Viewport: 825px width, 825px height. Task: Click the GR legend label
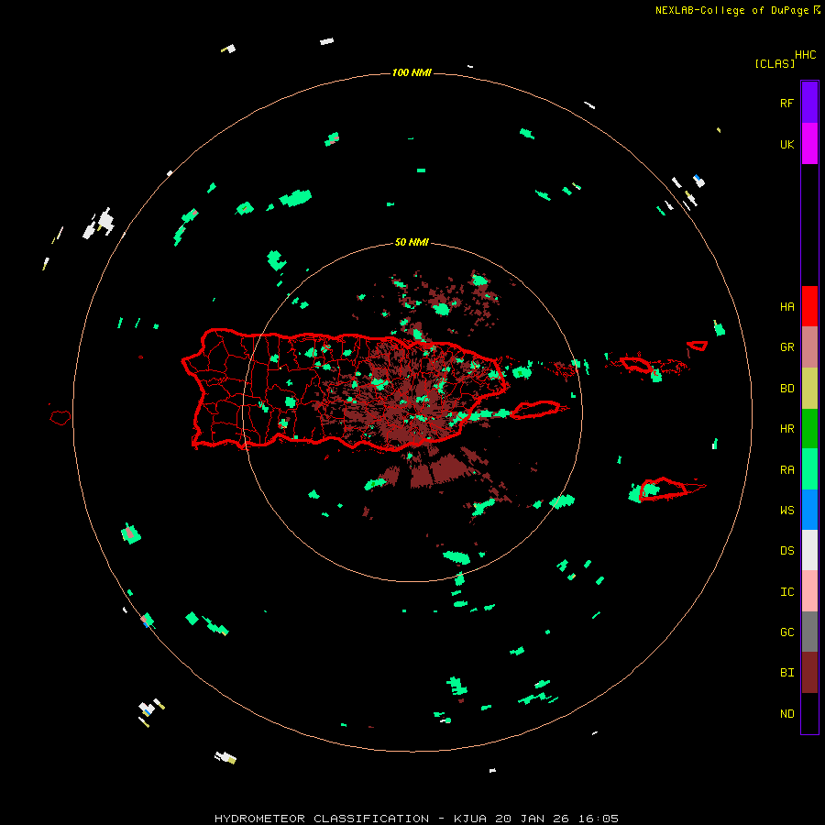click(x=786, y=347)
